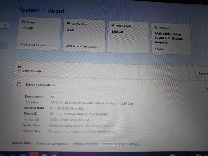
Task: Select the About breadcrumb title
Action: pos(56,11)
